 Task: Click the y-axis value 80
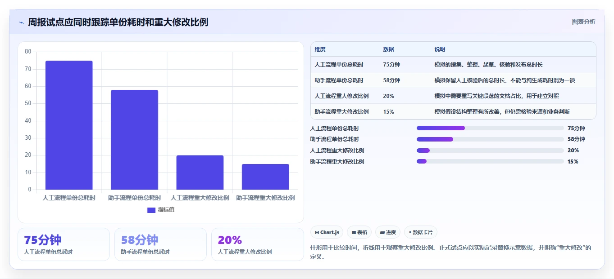28,52
